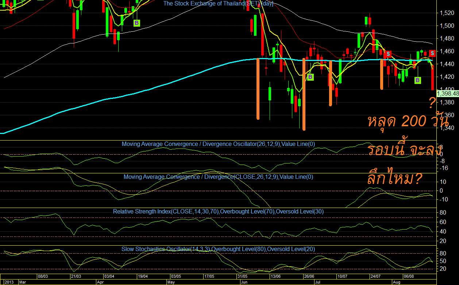
Task: Select the Moving Average Convergence / Divergence(CLOSE,26,12,9) label
Action: [x=218, y=177]
